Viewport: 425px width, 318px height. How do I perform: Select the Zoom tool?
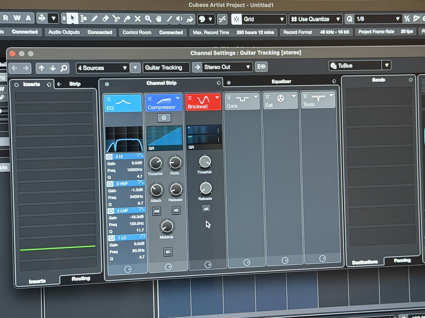[148, 19]
